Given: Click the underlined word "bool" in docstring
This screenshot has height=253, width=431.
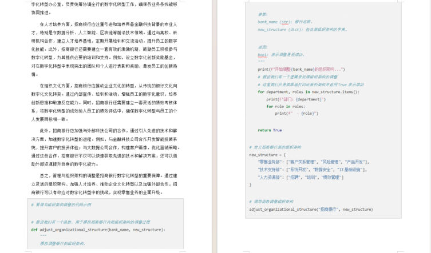Looking at the screenshot, I should [262, 55].
